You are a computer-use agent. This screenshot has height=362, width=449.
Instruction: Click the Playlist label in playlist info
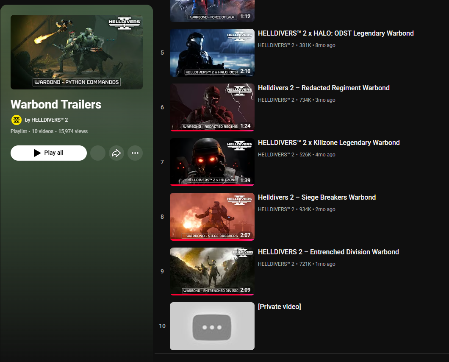coord(19,131)
